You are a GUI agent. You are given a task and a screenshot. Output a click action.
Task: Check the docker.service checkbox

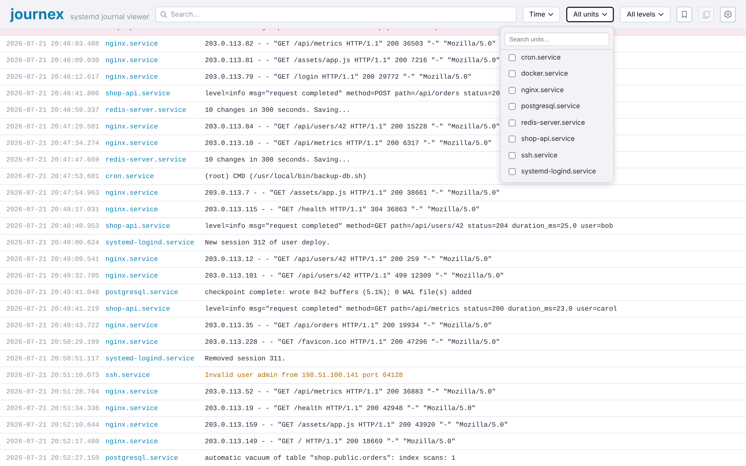pyautogui.click(x=512, y=74)
